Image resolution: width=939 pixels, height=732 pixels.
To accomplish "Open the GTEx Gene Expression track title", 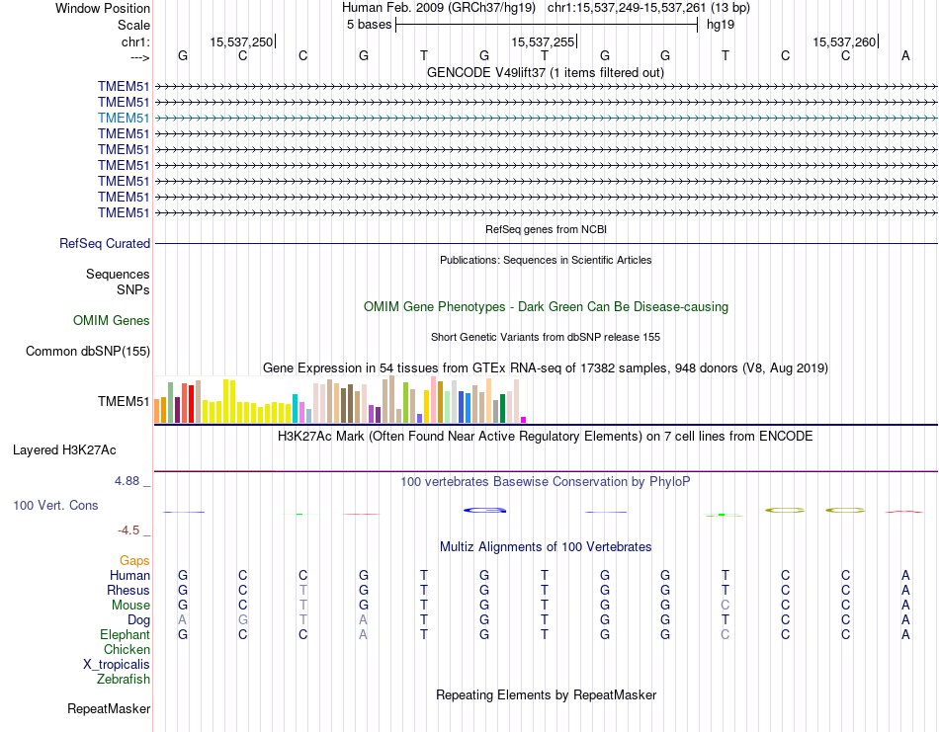I will [x=546, y=368].
